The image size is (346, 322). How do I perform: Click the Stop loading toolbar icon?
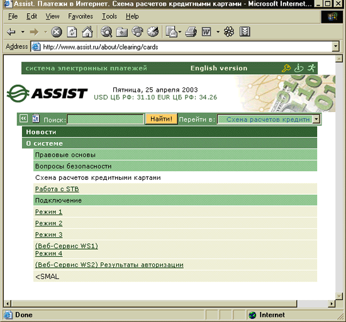57,32
